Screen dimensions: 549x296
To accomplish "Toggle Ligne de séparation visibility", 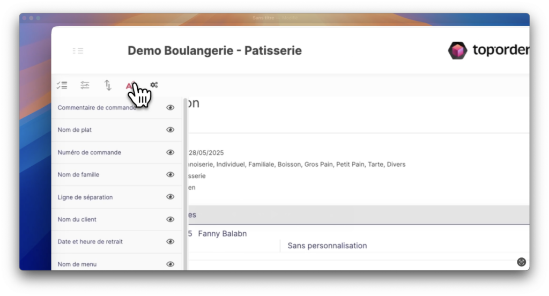I will (170, 197).
